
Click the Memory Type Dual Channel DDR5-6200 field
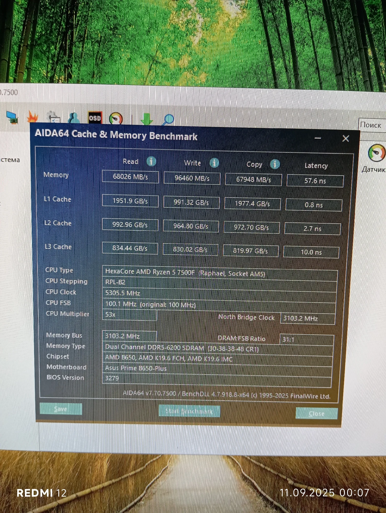pos(218,348)
